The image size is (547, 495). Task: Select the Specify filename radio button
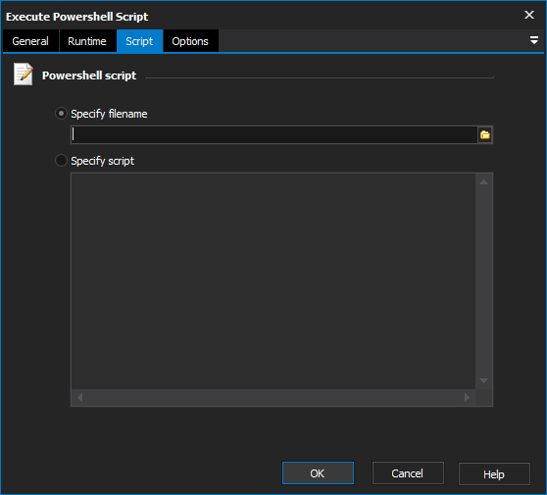click(x=61, y=114)
